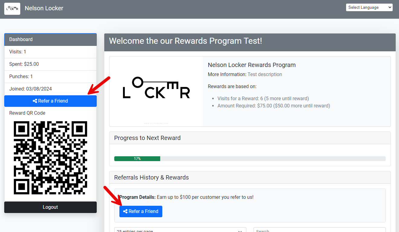Click the Lockmr logo in the header
This screenshot has height=232, width=399.
click(12, 8)
